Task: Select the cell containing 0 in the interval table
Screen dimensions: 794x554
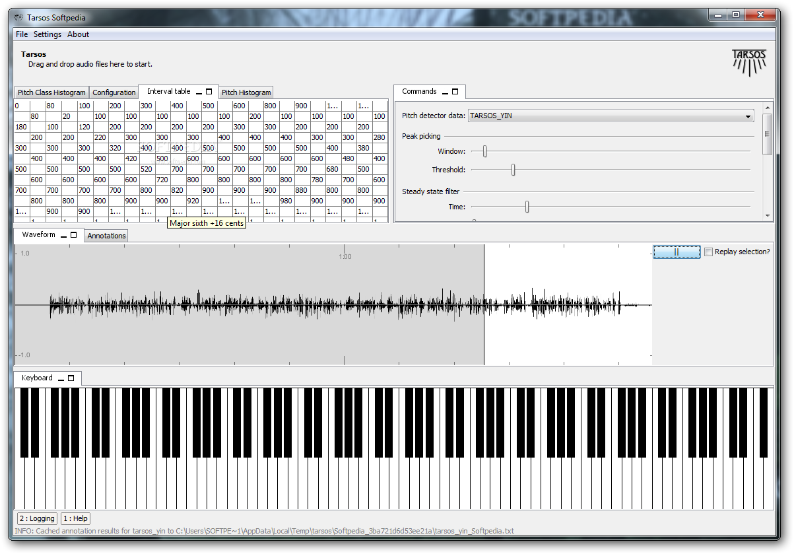Action: coord(22,106)
